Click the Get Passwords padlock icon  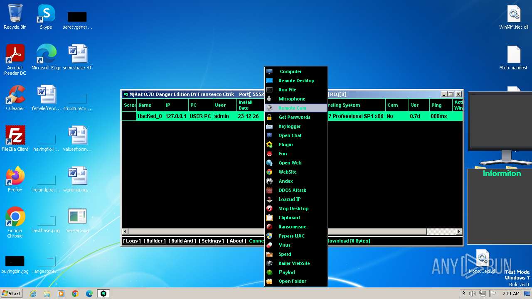click(269, 117)
